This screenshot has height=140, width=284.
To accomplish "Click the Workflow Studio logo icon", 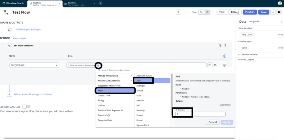I will (x=4, y=4).
